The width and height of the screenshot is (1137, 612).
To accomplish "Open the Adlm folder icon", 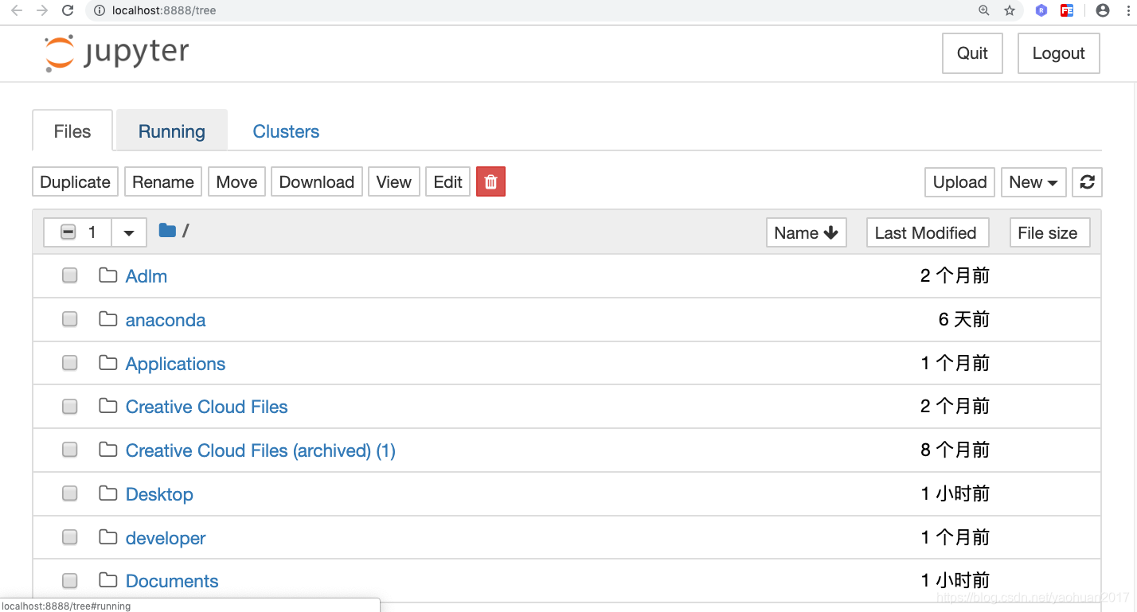I will pyautogui.click(x=108, y=275).
